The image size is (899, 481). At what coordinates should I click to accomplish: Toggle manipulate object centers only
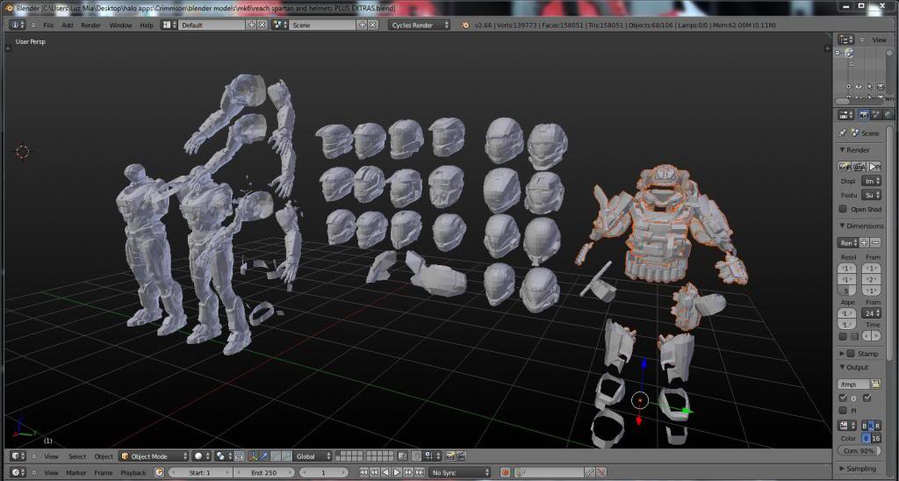239,456
